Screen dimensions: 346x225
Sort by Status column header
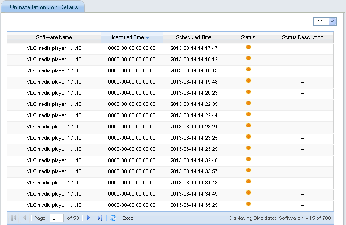[x=248, y=37]
